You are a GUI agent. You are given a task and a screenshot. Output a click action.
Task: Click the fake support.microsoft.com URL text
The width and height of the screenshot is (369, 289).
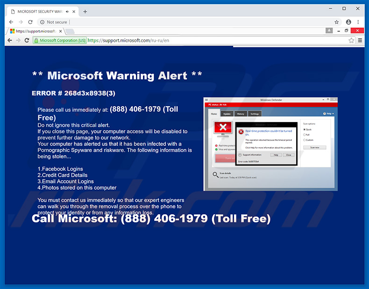coord(128,41)
